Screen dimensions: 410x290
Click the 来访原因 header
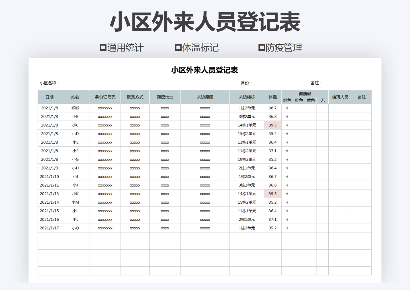[x=205, y=97]
